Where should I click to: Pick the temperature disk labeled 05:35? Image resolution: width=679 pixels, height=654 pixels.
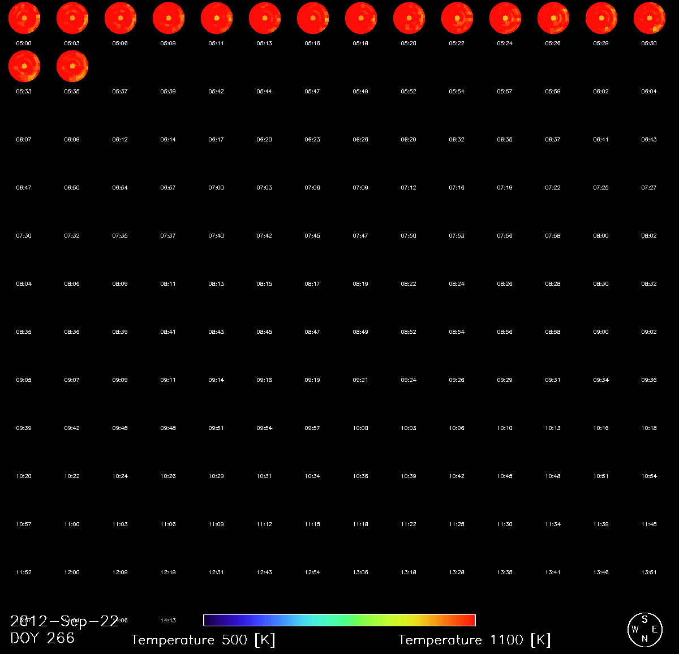(x=72, y=66)
